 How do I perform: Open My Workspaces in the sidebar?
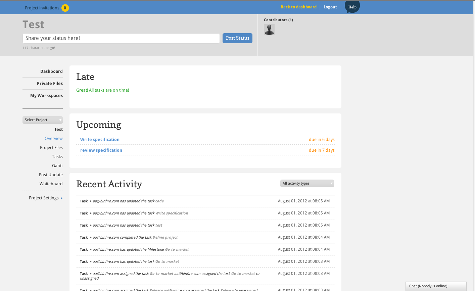46,95
